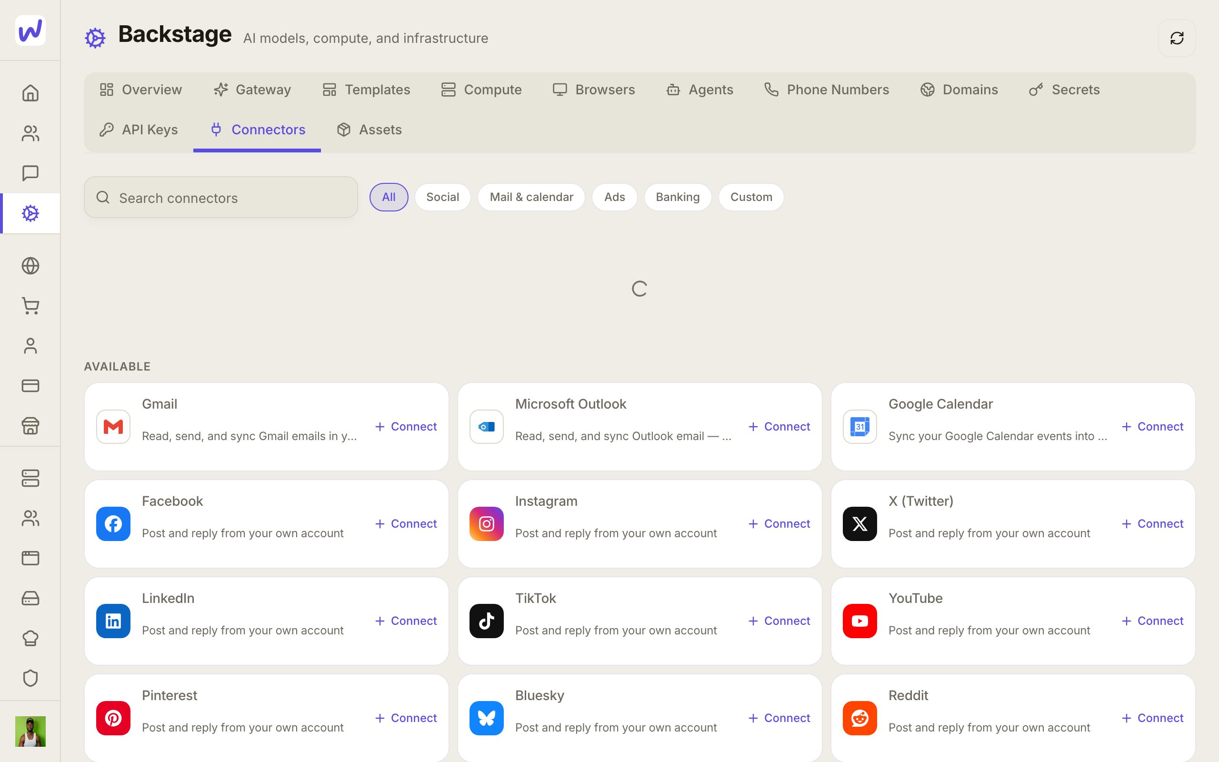Image resolution: width=1219 pixels, height=762 pixels.
Task: Open the chat bubble sidebar icon
Action: pyautogui.click(x=30, y=173)
